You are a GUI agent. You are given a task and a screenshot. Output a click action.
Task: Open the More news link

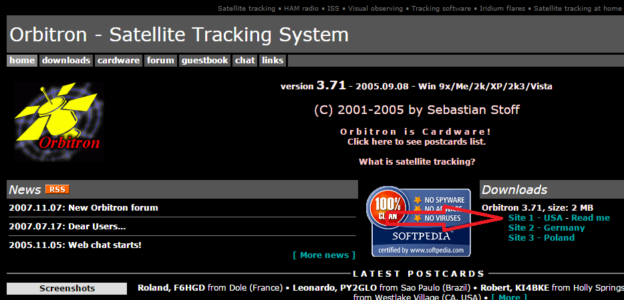click(324, 255)
